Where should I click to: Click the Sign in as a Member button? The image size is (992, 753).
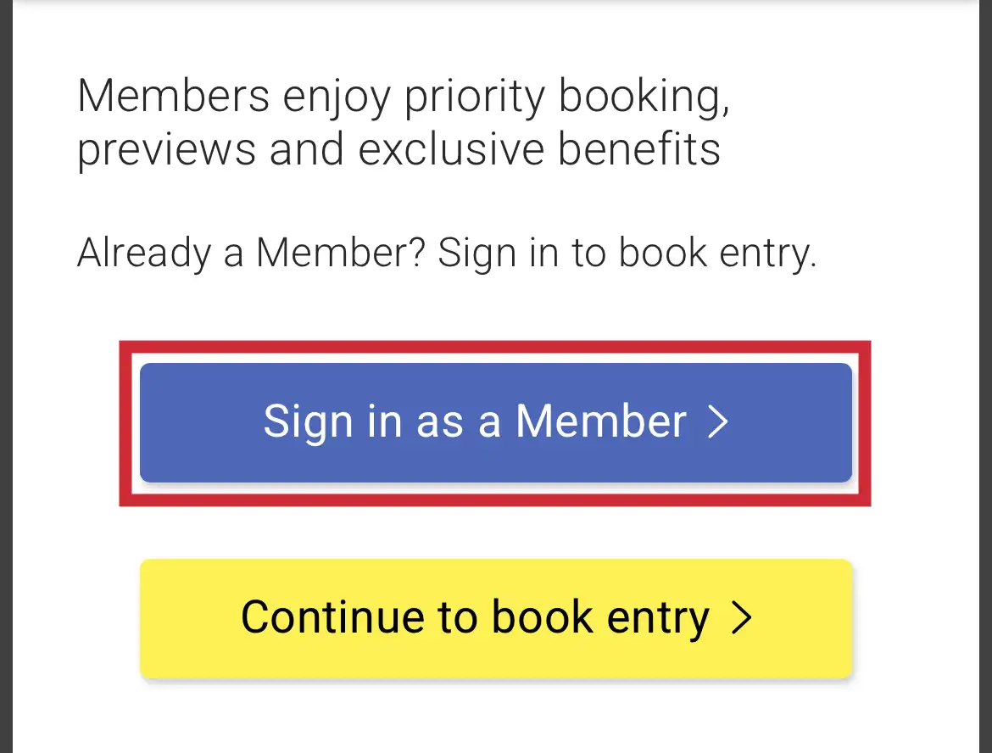coord(495,422)
